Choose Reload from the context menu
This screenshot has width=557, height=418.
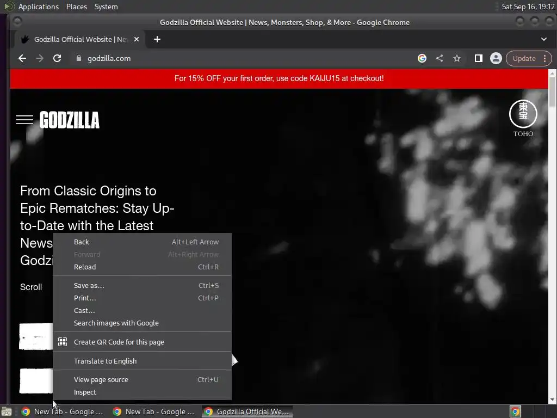point(142,267)
